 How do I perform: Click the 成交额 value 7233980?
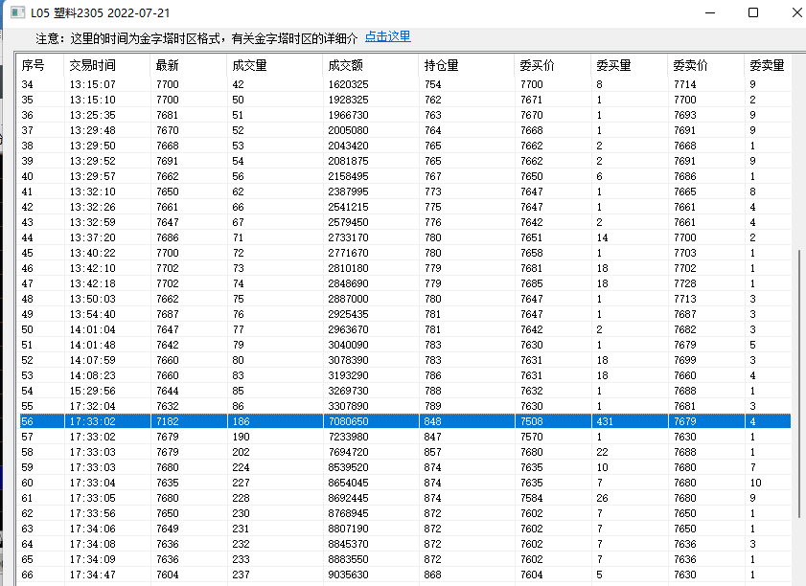(348, 437)
